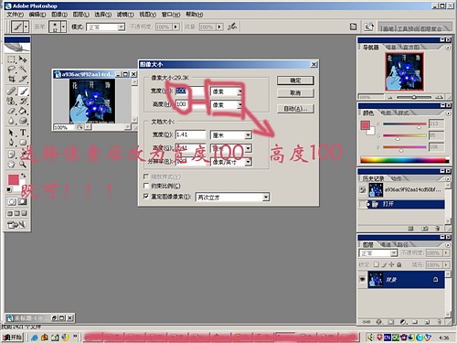457x343 pixels.
Task: Select the Crop tool
Action: click(x=11, y=79)
